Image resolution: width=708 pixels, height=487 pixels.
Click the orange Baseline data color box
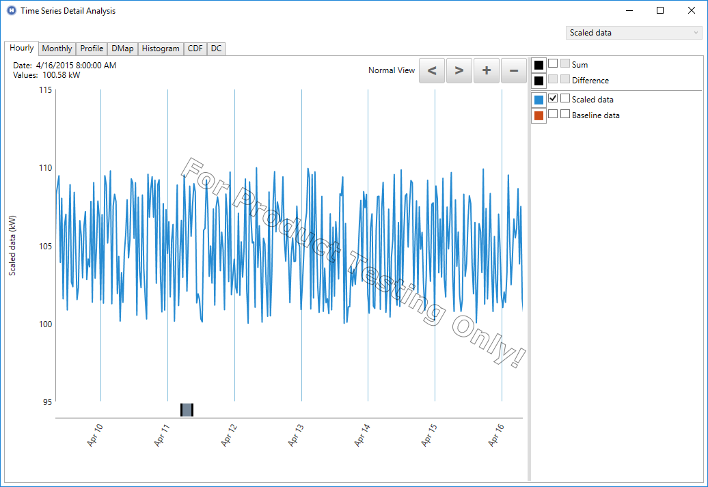click(539, 115)
